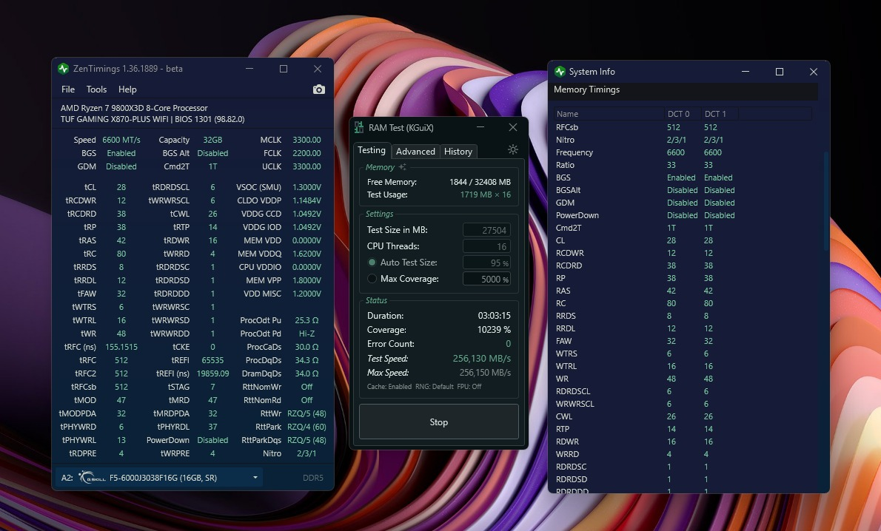Click the Test Speed value 256,130 MB/s
Screen dimensions: 881x531
[481, 358]
